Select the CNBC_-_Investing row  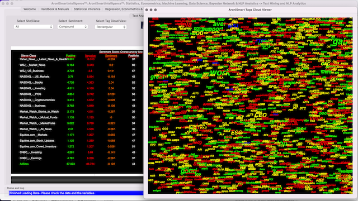[77, 152]
